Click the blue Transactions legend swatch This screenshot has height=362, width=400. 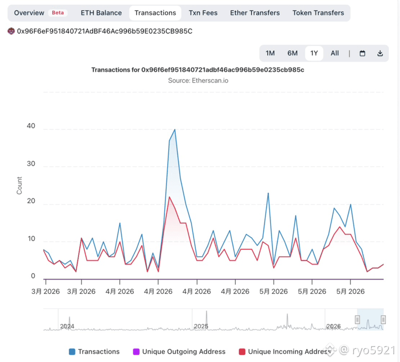coord(72,352)
